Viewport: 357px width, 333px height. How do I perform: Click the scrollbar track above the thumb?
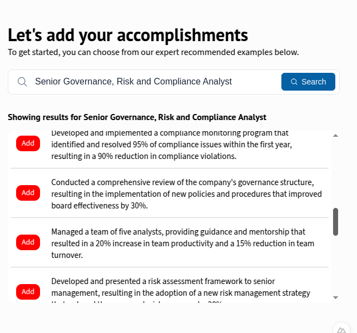click(335, 172)
